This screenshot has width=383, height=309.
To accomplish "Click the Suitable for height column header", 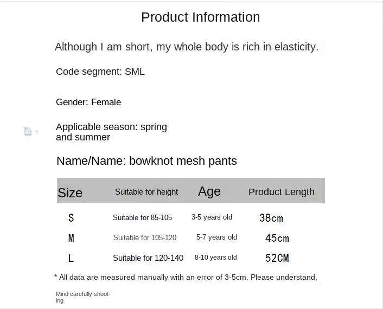I will coord(146,192).
